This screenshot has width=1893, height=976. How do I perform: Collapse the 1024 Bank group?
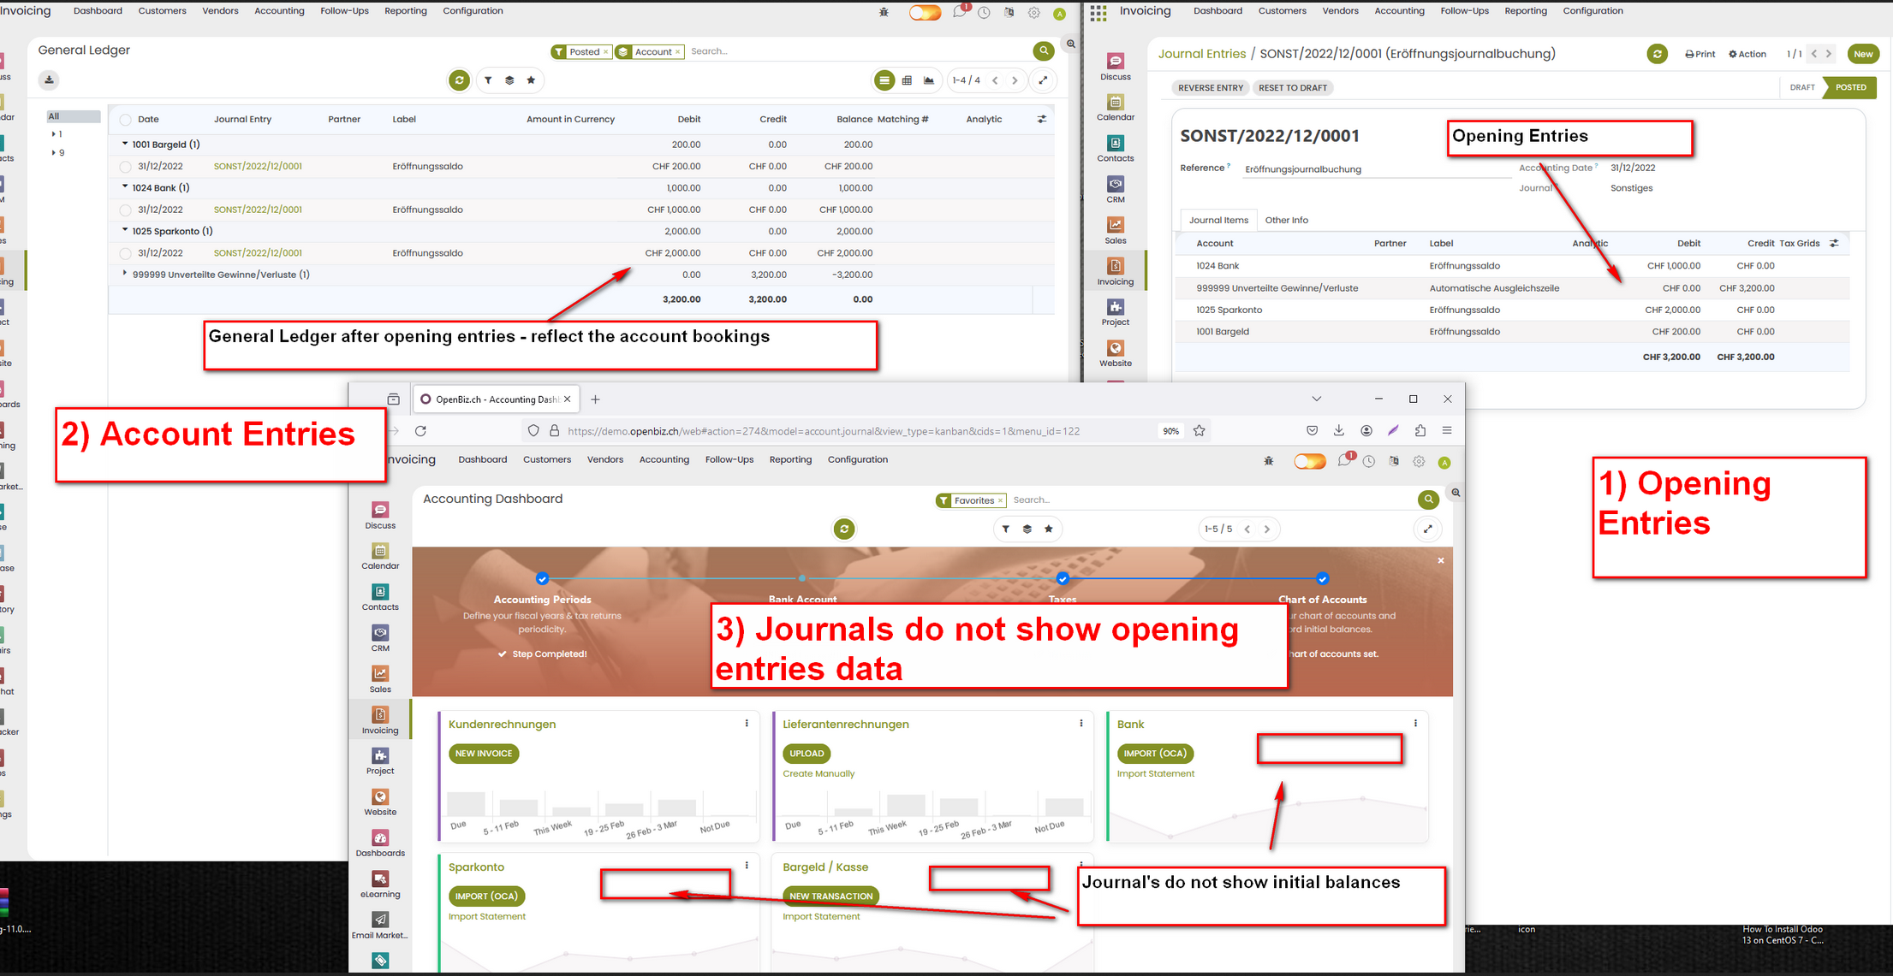pyautogui.click(x=125, y=187)
